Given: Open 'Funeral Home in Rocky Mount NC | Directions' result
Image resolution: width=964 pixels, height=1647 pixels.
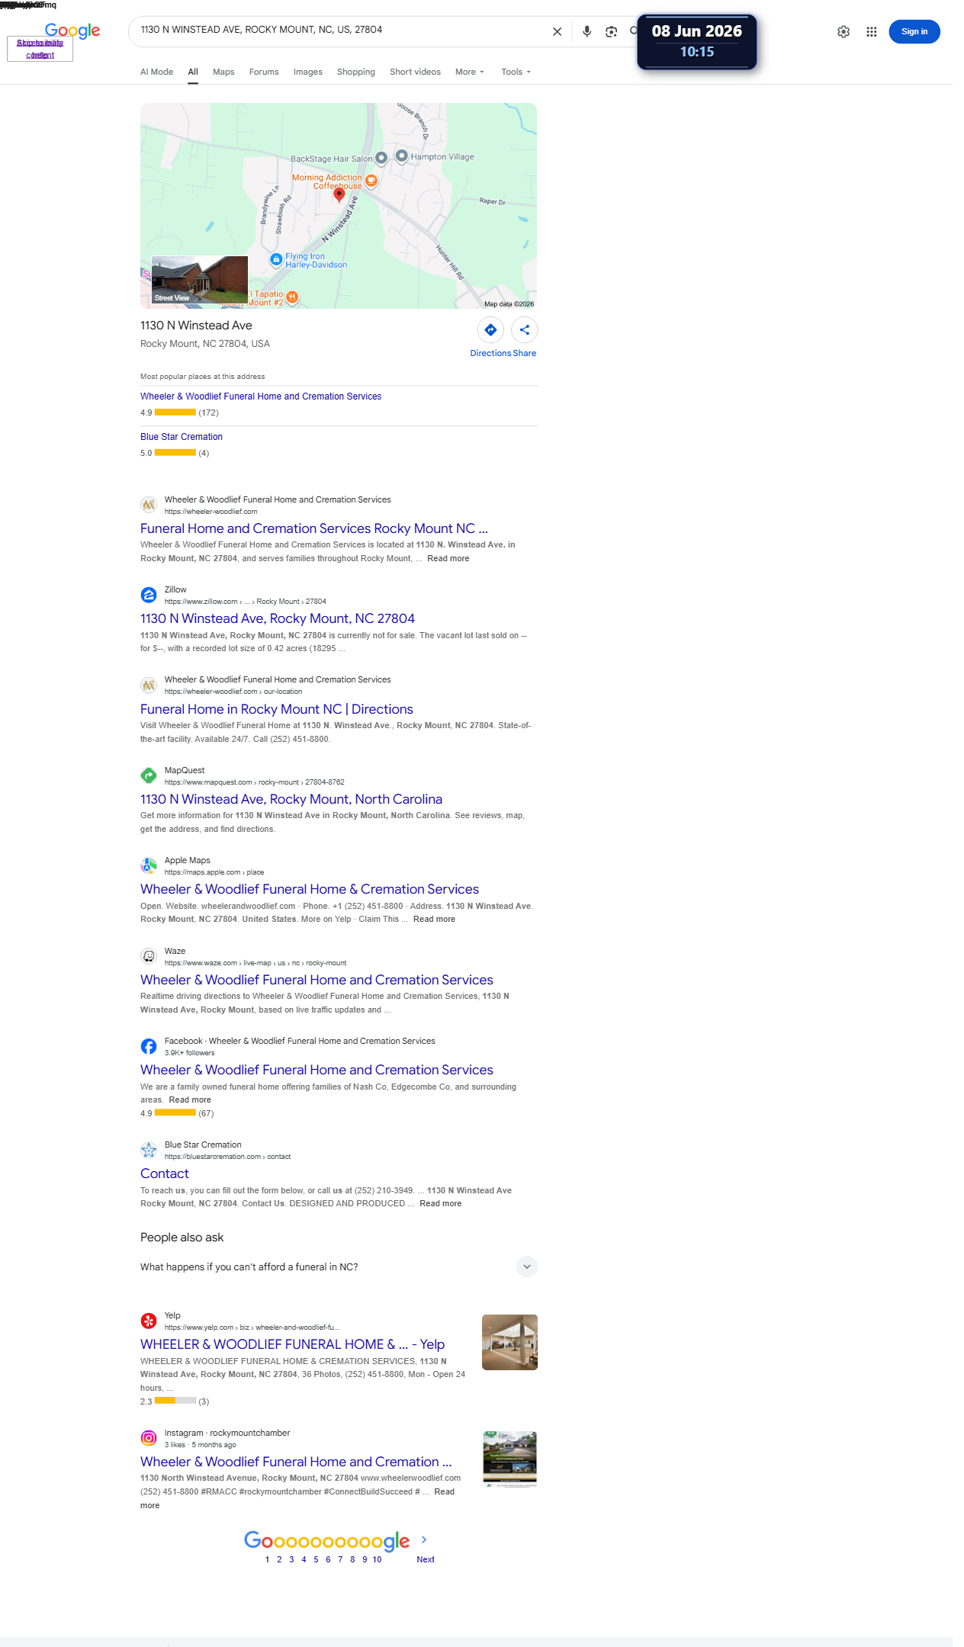Looking at the screenshot, I should (x=277, y=709).
